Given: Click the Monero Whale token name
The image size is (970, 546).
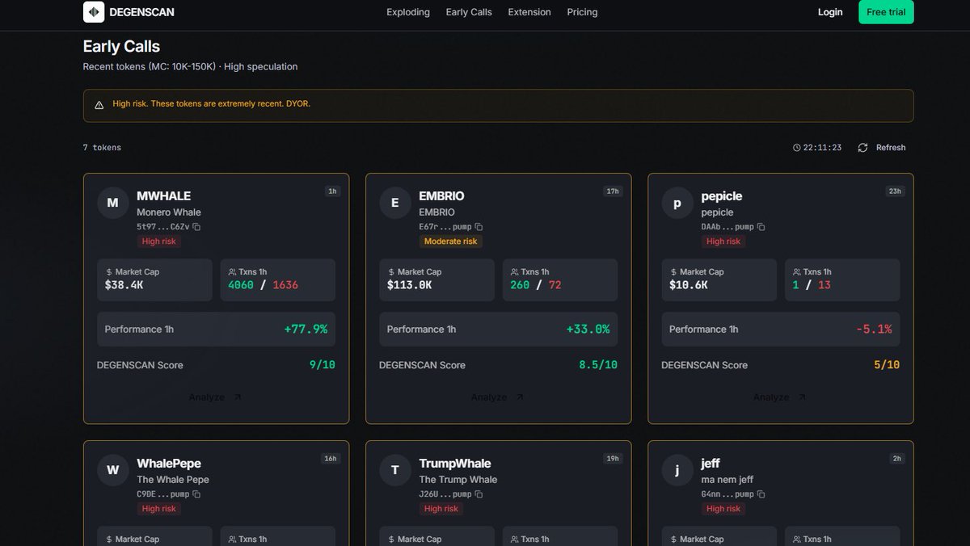Looking at the screenshot, I should click(169, 212).
